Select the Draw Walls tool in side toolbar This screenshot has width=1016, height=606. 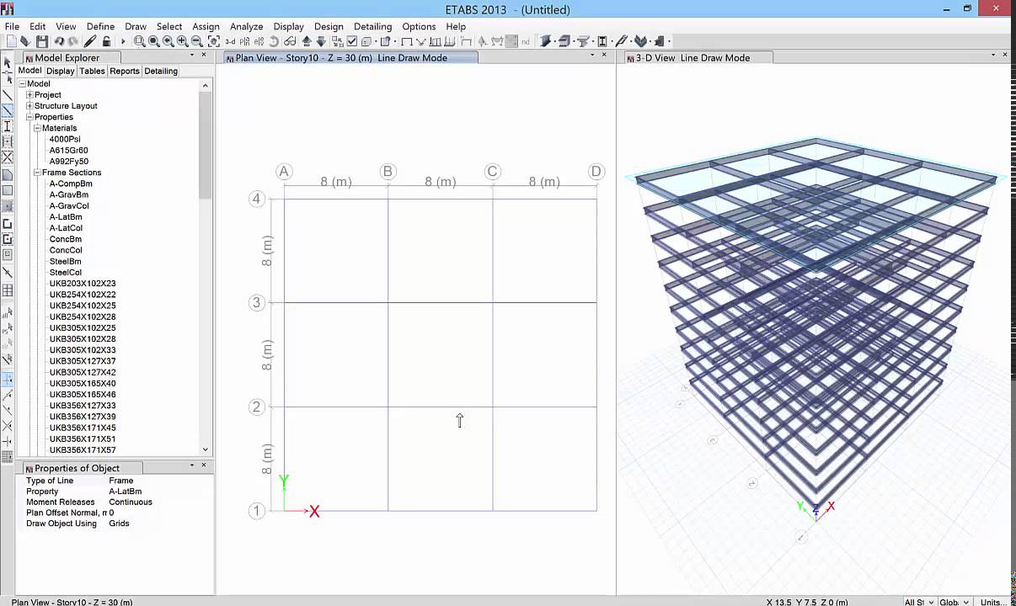click(8, 224)
